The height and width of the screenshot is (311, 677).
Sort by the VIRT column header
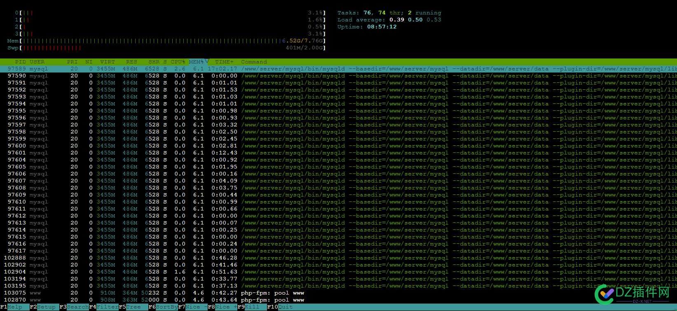point(107,62)
